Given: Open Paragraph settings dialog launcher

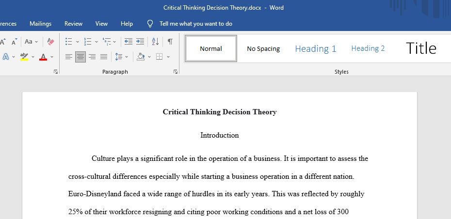Looking at the screenshot, I should click(176, 72).
